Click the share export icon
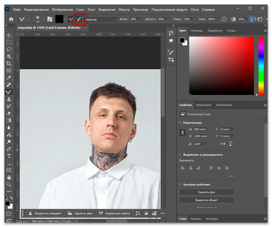The image size is (272, 227). click(x=224, y=19)
